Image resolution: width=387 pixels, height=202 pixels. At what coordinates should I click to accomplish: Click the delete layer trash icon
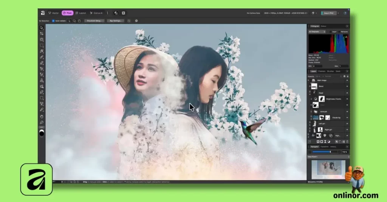coord(347,142)
